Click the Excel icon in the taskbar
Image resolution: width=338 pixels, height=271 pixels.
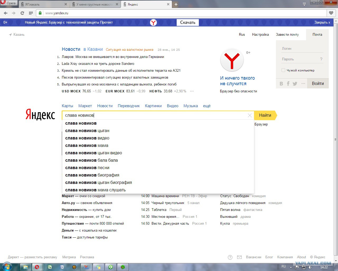tap(50, 267)
